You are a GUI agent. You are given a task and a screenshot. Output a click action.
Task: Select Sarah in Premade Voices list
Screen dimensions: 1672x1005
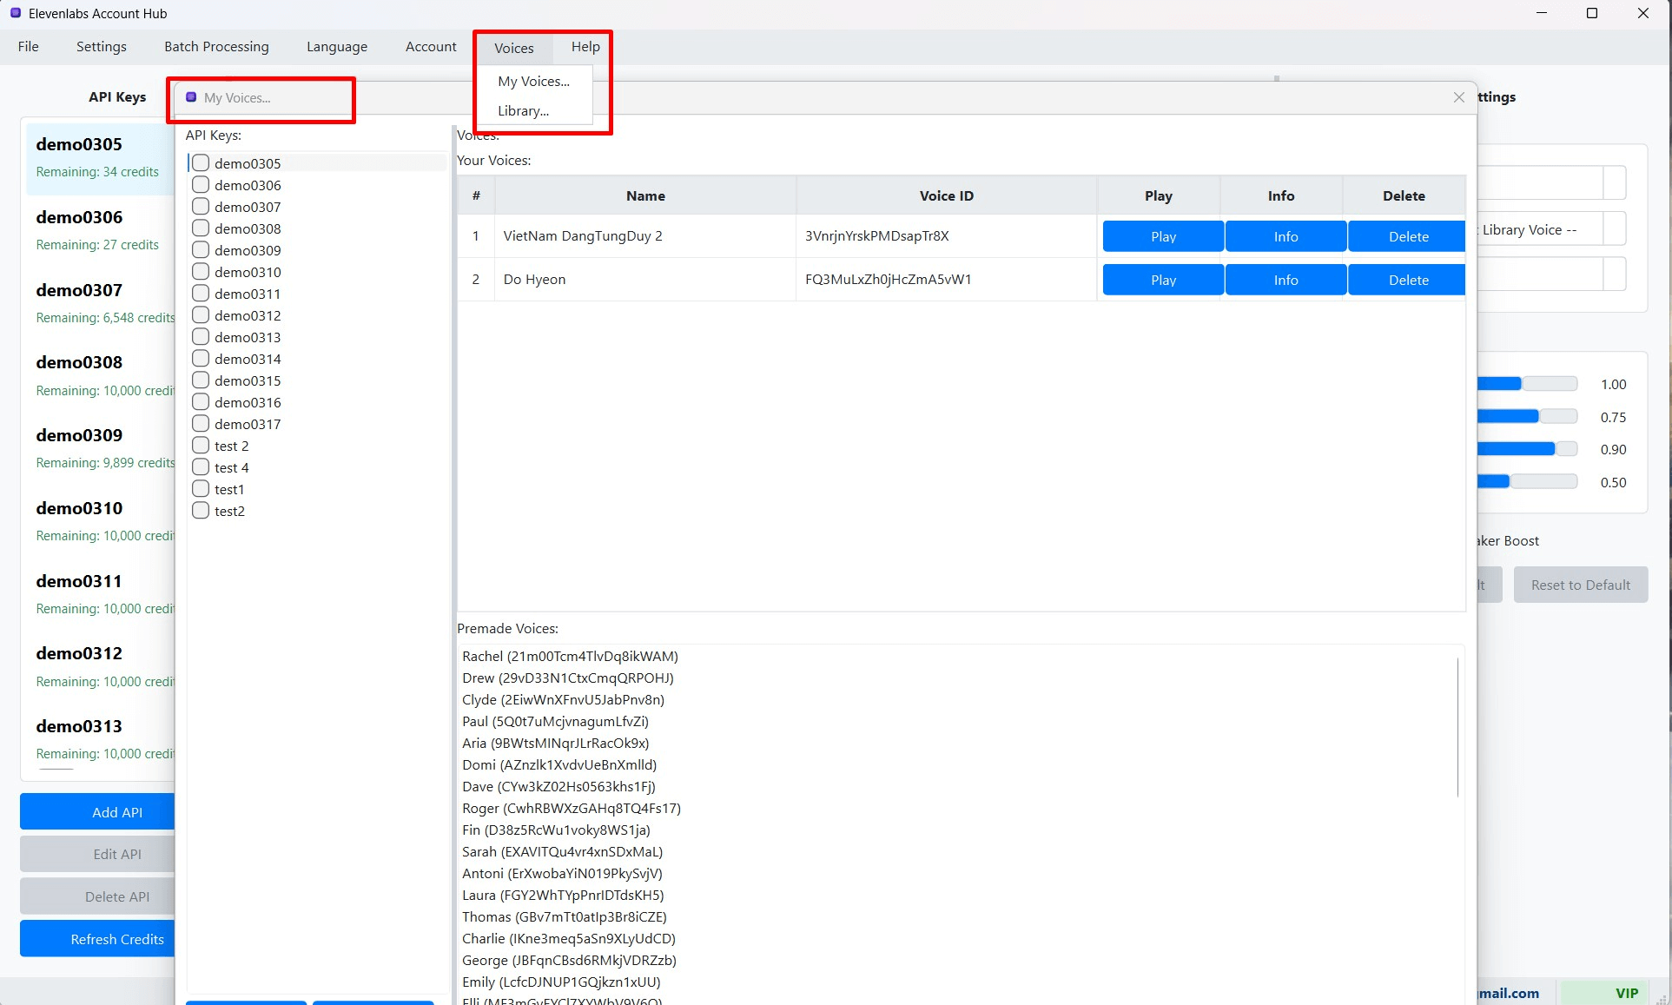click(562, 851)
